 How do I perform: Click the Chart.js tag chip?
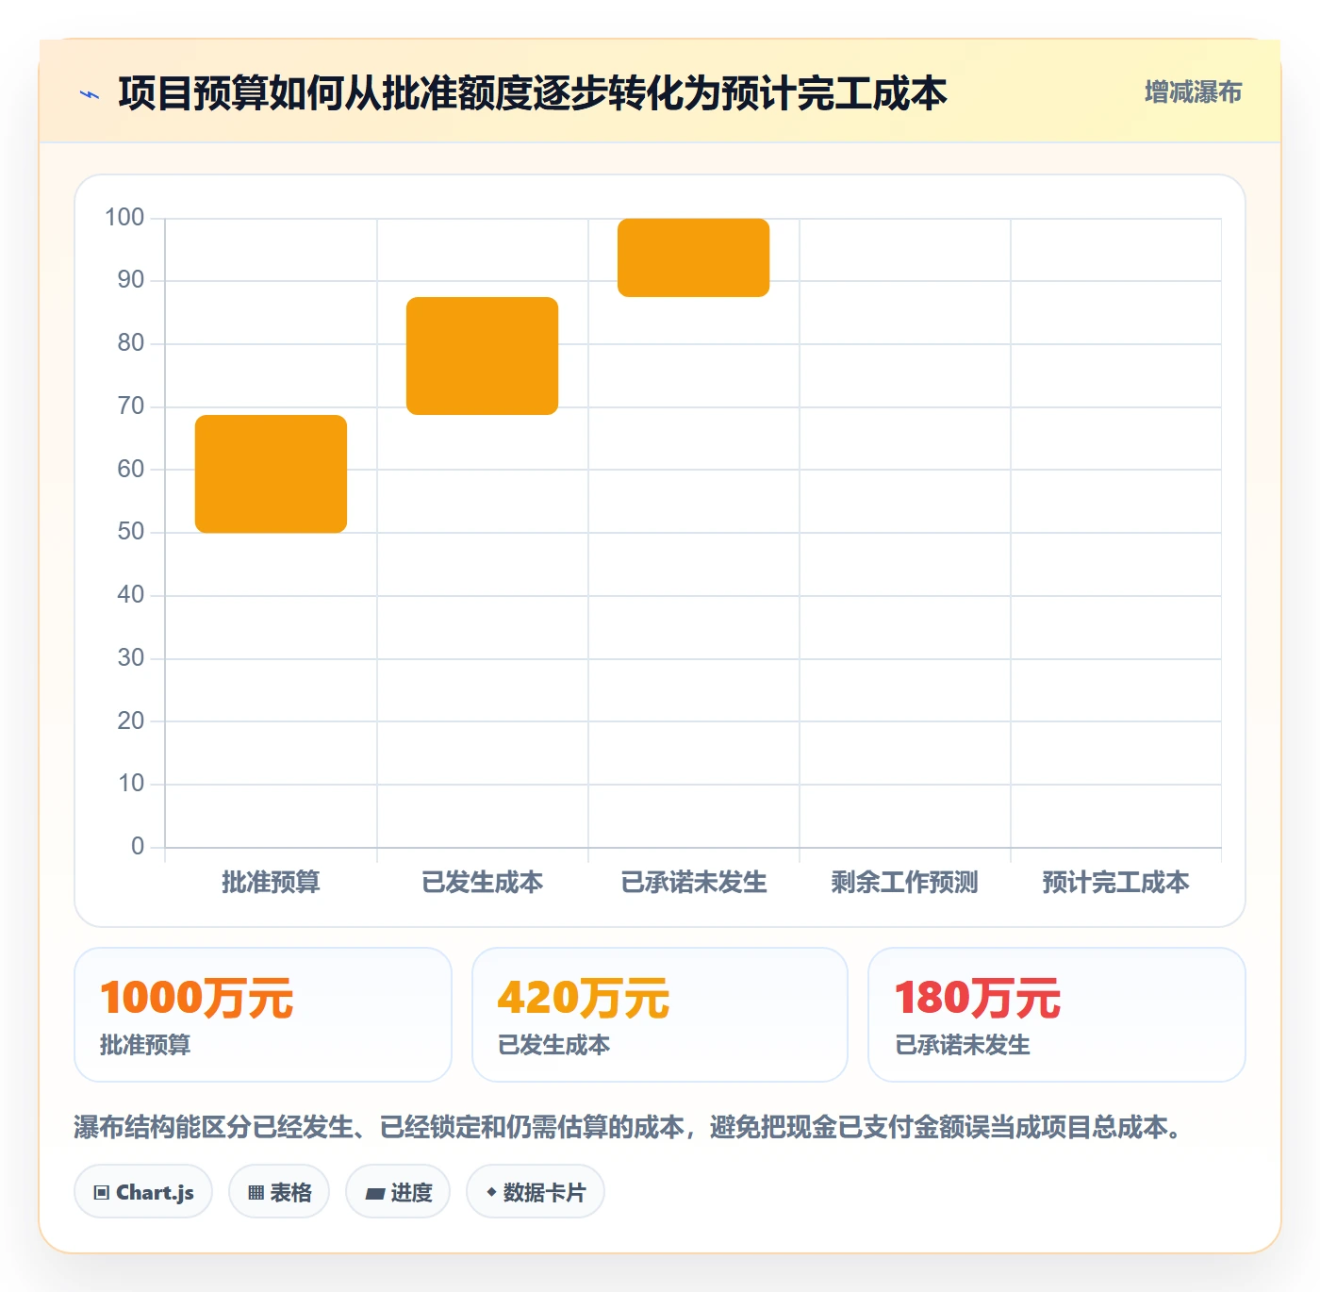click(x=143, y=1192)
